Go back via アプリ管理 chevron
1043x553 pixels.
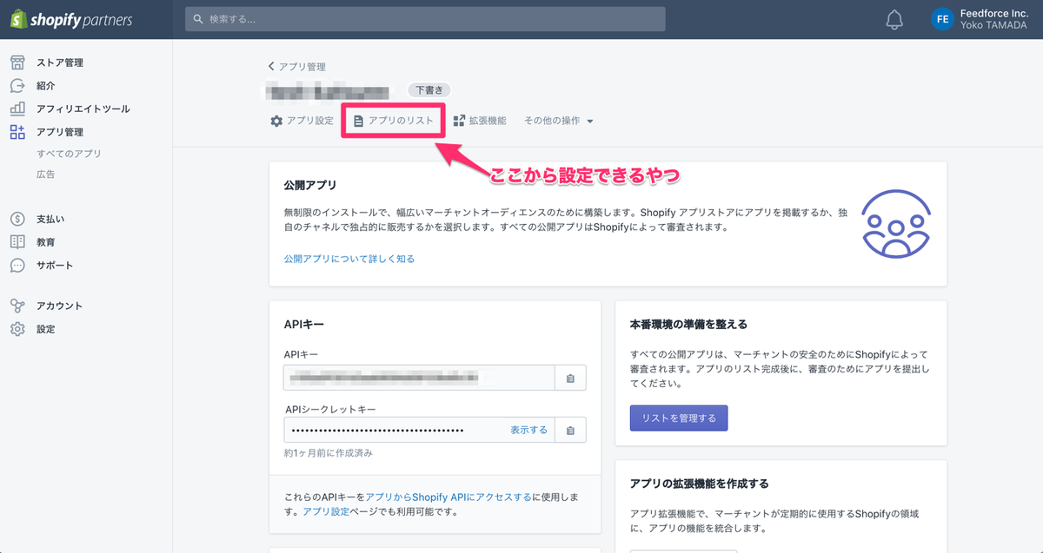(x=271, y=66)
